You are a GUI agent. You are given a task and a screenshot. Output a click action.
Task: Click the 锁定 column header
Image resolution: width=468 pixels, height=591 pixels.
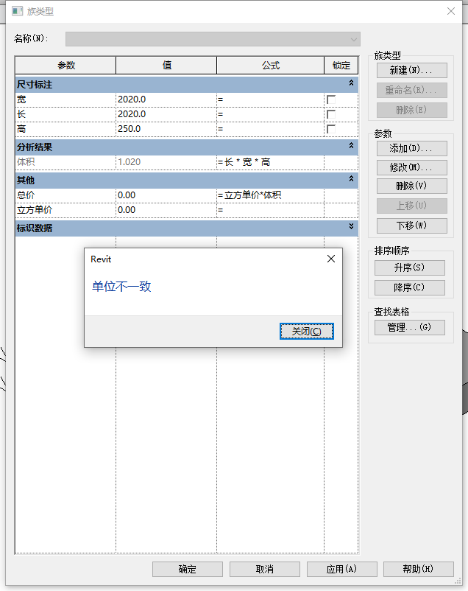point(341,66)
